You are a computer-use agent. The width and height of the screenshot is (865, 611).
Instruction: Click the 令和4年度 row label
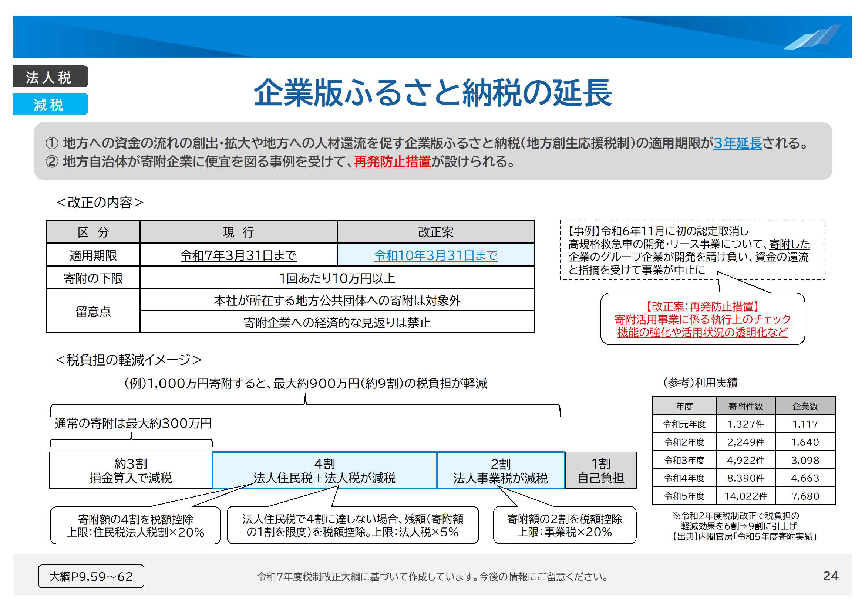(x=684, y=478)
